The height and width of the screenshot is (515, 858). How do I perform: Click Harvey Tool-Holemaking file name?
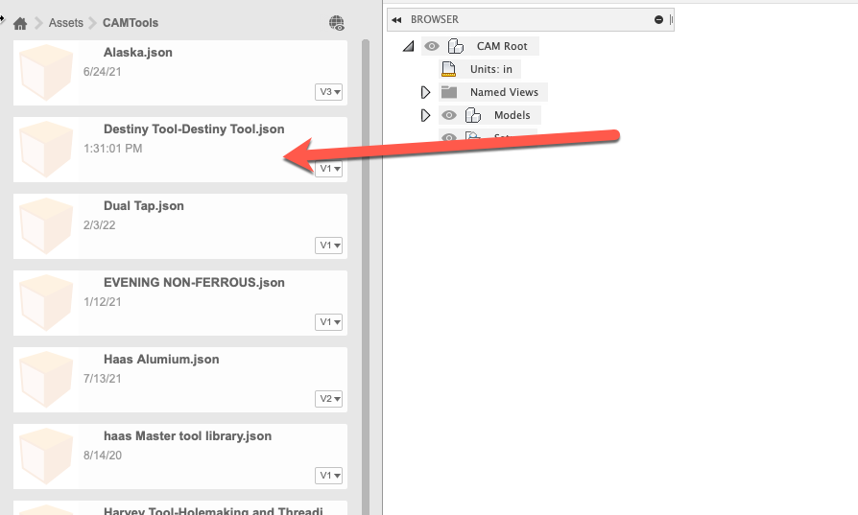213,511
